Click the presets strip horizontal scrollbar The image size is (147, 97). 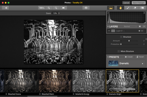(x=42, y=96)
